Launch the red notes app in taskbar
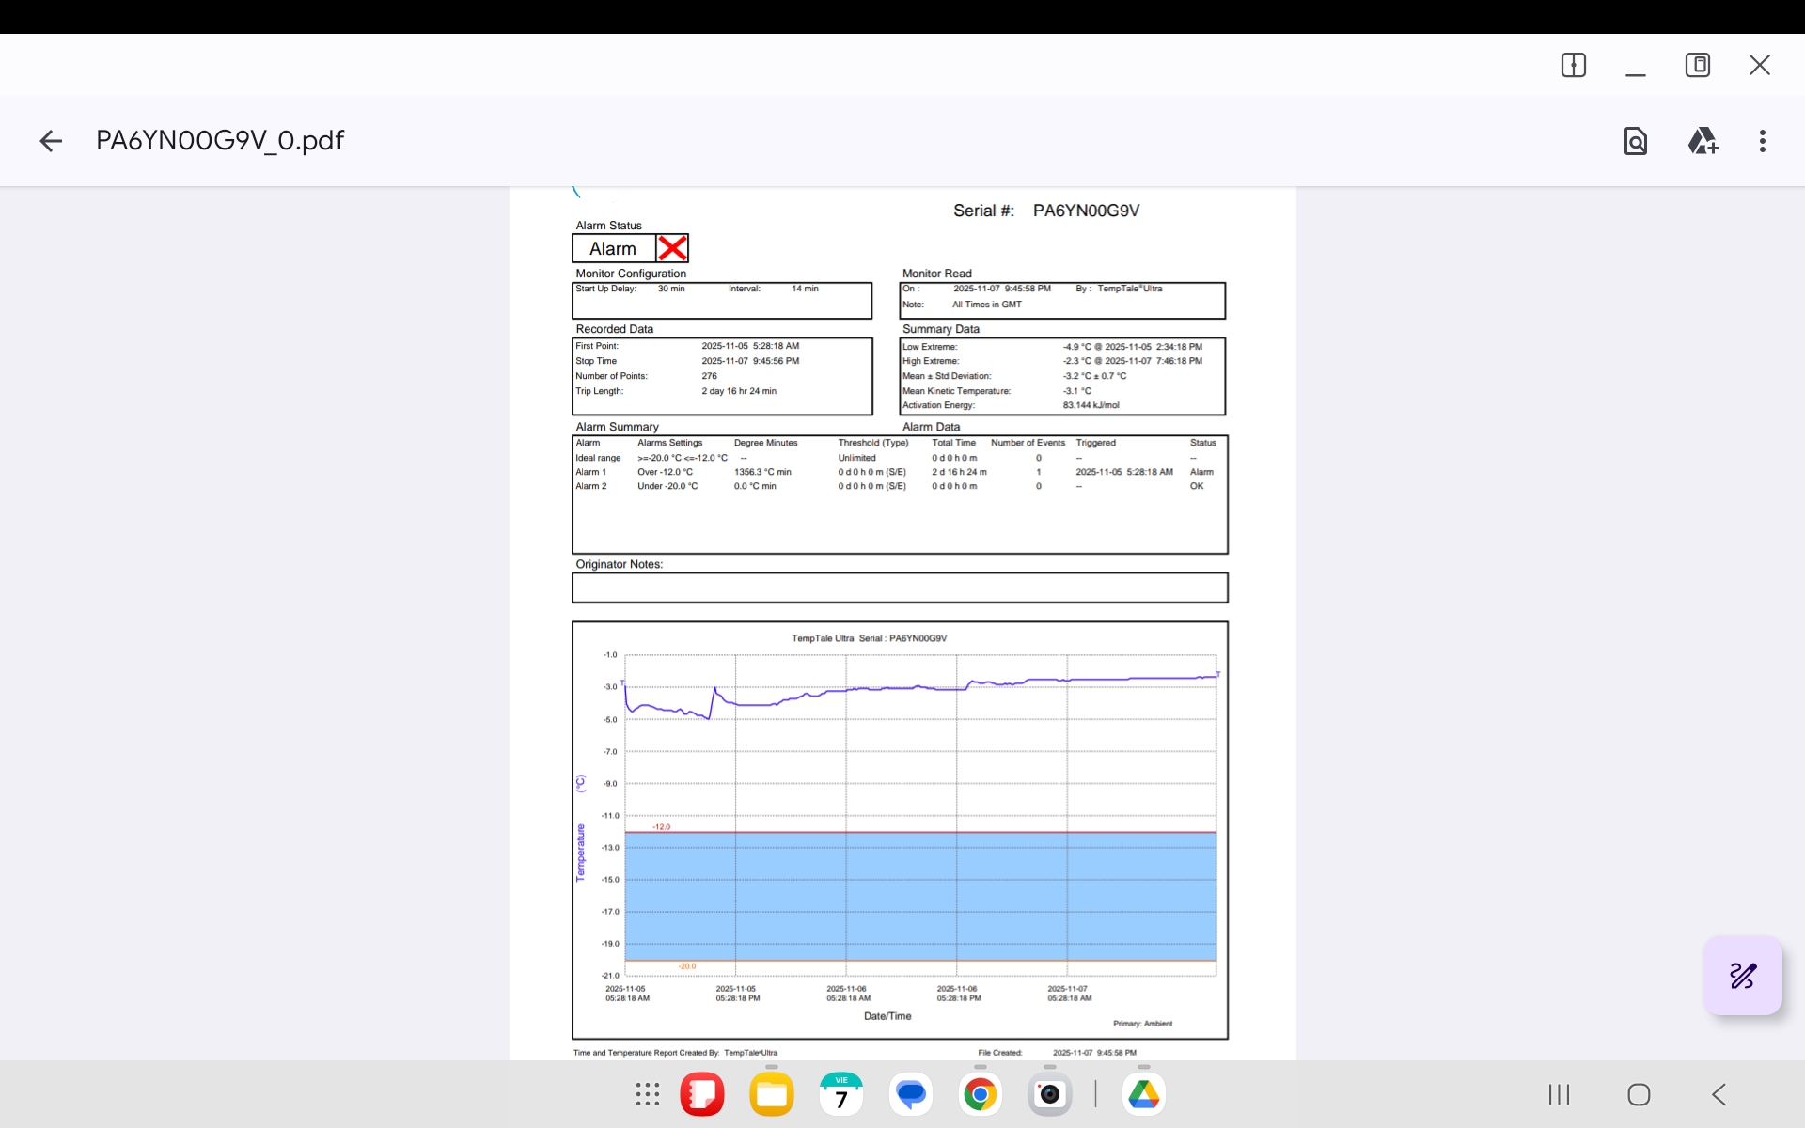The image size is (1805, 1128). tap(702, 1094)
